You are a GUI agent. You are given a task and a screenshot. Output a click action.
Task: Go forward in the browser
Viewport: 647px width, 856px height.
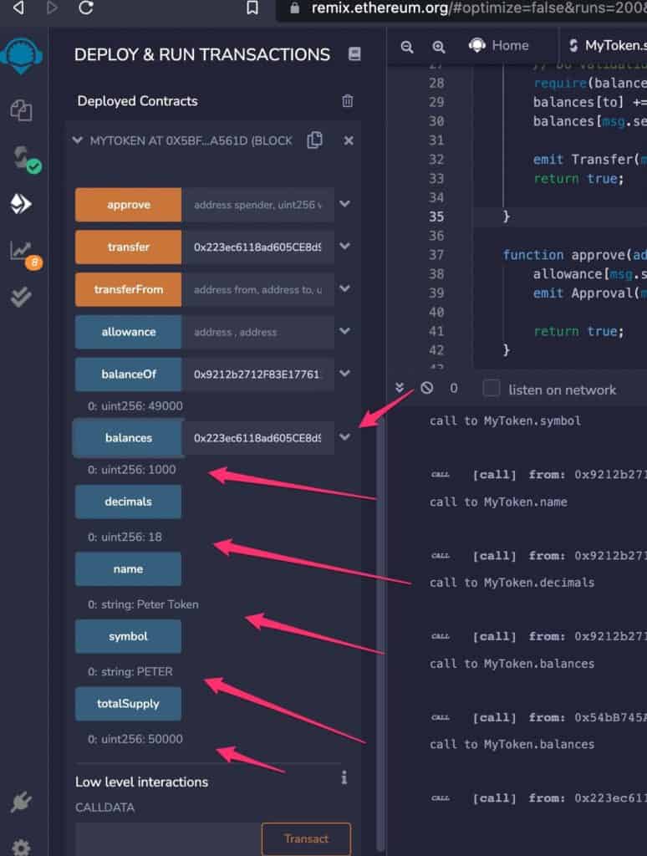tap(53, 8)
